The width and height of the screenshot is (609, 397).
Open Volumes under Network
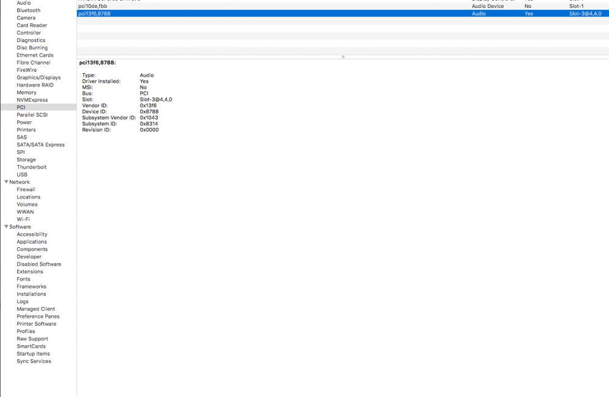(27, 205)
